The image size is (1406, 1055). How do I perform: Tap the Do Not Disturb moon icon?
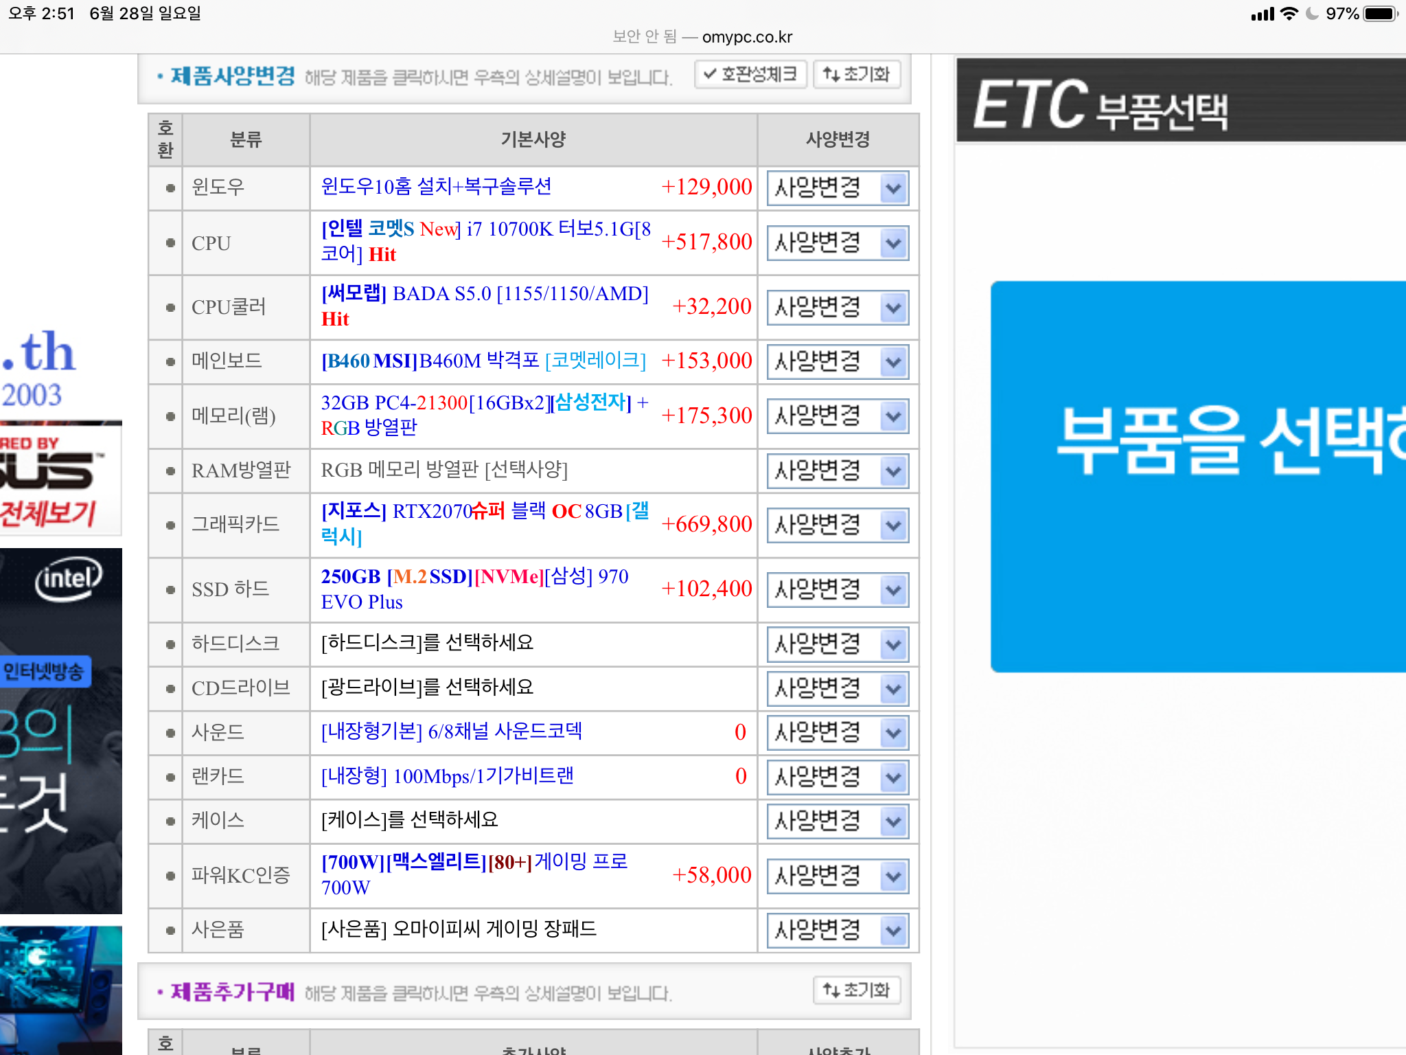(1312, 13)
